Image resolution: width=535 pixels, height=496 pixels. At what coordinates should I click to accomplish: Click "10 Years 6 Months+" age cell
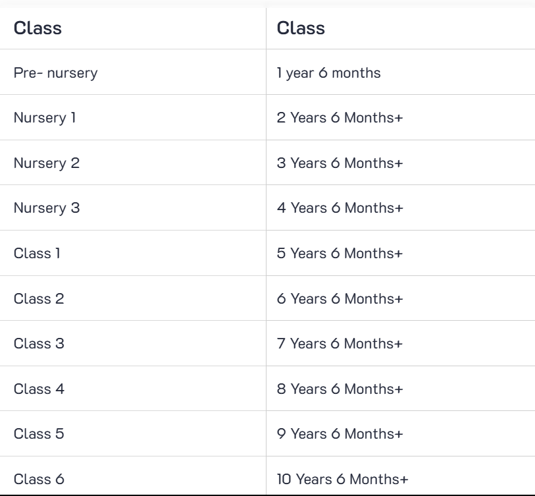click(342, 479)
